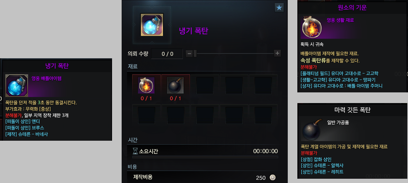
Task: Decrease request quantity with minus button
Action: (190, 54)
